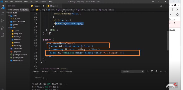Select the Debug Console panel tab

(66, 71)
